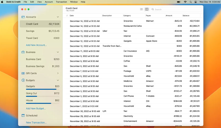Switch to column view icon

click(x=147, y=9)
